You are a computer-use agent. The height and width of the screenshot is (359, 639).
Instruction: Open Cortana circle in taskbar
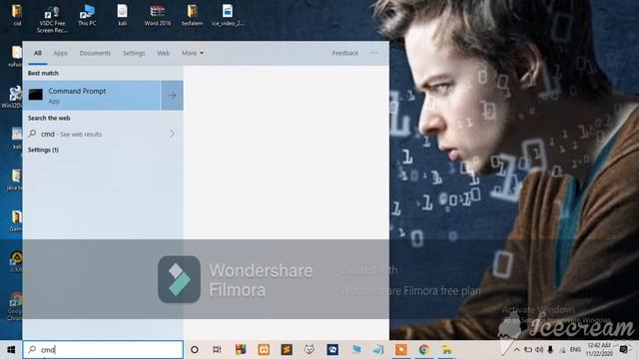point(195,350)
